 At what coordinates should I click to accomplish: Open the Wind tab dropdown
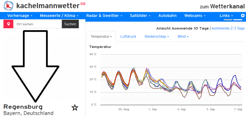(x=183, y=37)
